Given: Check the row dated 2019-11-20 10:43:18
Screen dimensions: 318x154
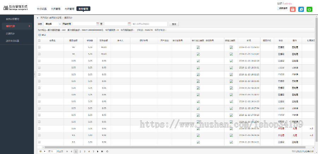Looking at the screenshot, I should tap(39, 61).
